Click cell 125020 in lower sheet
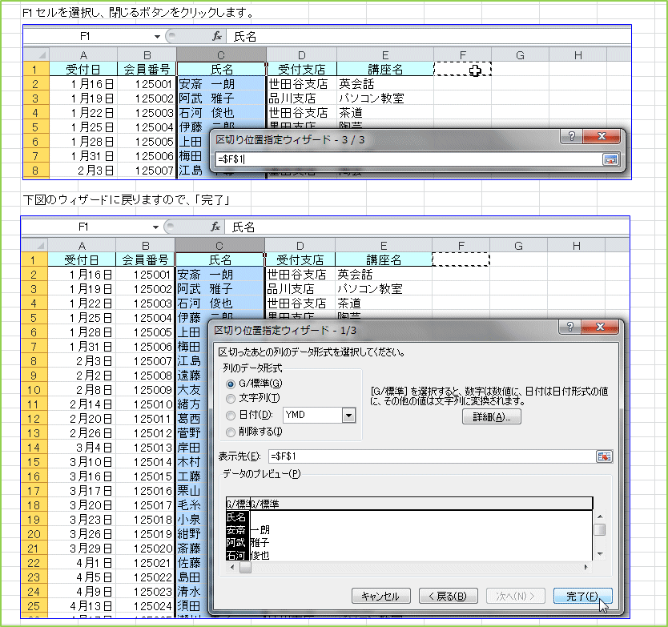The width and height of the screenshot is (668, 627). tap(145, 549)
